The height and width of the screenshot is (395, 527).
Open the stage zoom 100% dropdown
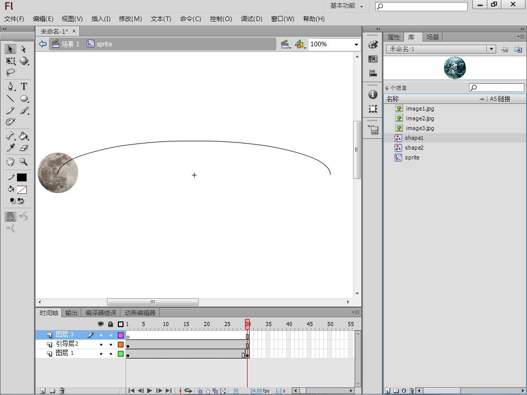[356, 44]
